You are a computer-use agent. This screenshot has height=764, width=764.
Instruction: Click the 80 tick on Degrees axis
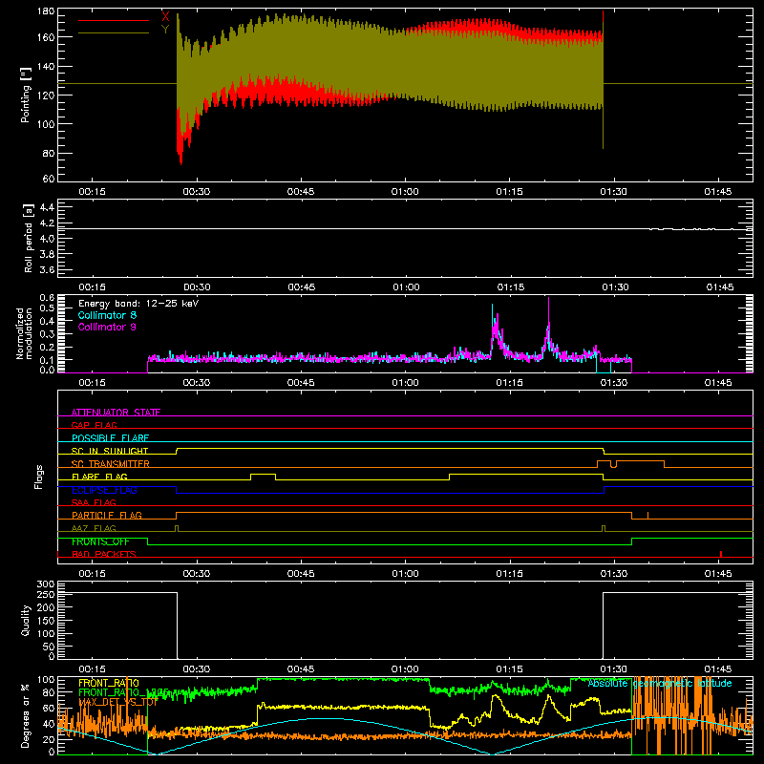click(x=49, y=691)
